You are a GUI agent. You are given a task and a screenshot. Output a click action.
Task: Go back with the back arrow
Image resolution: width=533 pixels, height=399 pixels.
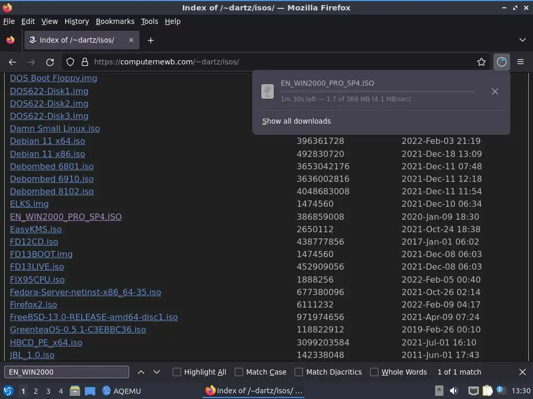[x=12, y=62]
